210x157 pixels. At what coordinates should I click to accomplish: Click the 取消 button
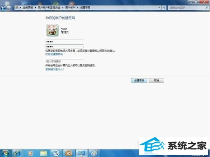pos(156,81)
